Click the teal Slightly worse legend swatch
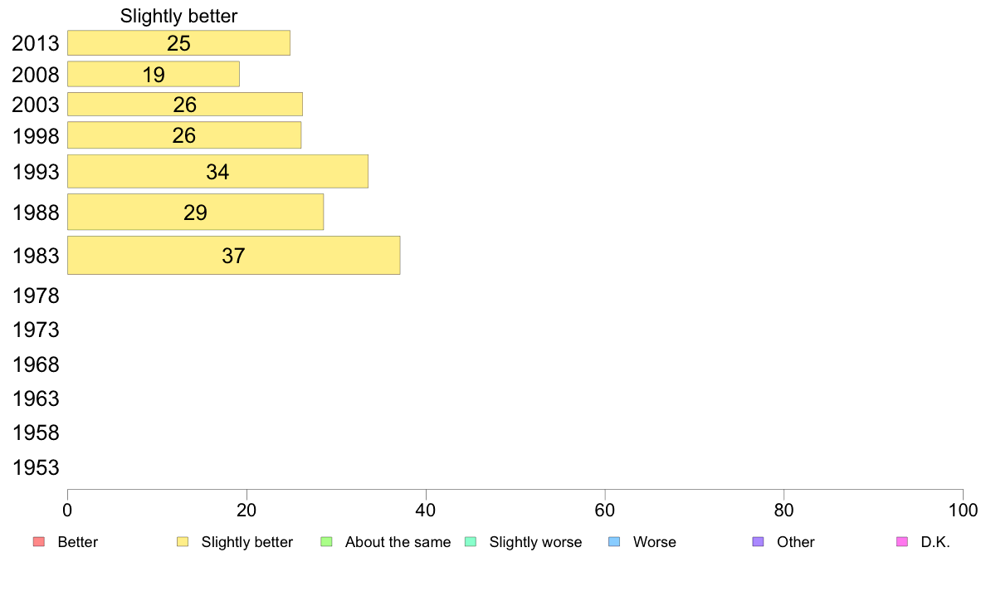Image resolution: width=986 pixels, height=611 pixels. [471, 542]
